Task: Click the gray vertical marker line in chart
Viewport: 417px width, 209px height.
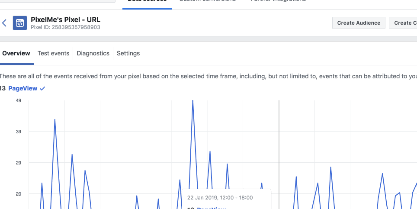Action: pos(279,151)
